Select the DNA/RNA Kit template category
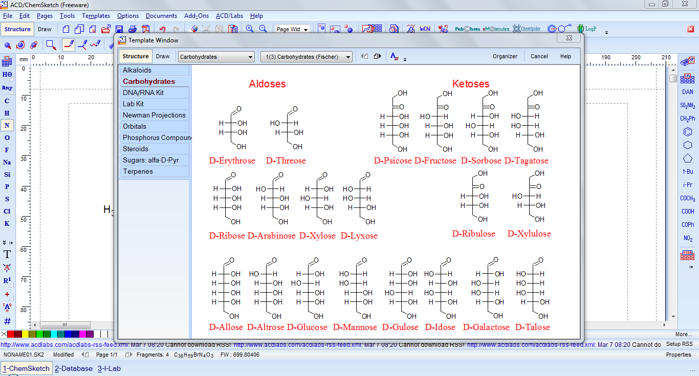This screenshot has width=699, height=376. coord(154,92)
